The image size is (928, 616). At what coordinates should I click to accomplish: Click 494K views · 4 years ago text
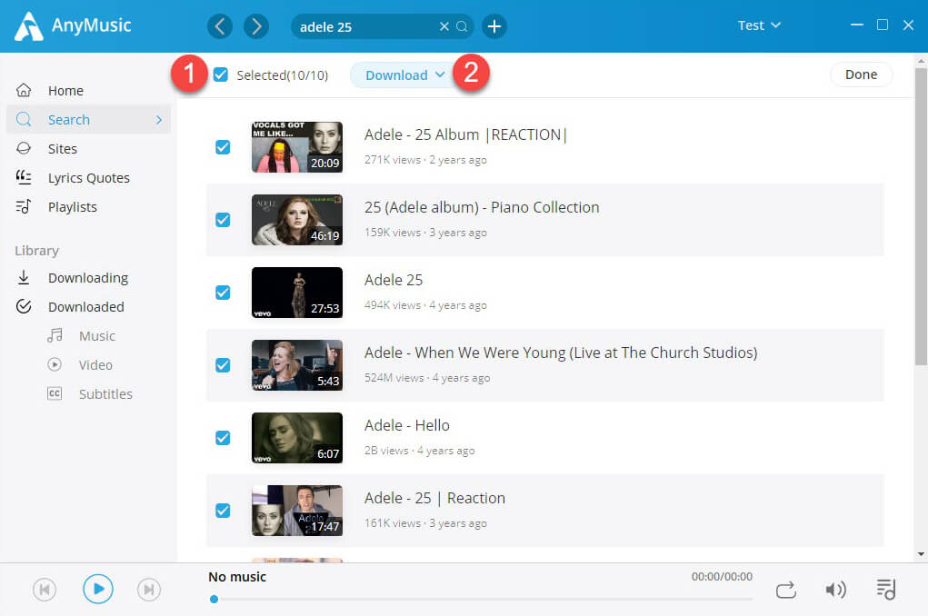click(x=425, y=305)
